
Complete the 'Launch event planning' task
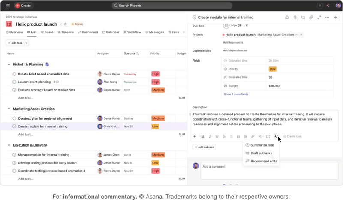(x=14, y=82)
